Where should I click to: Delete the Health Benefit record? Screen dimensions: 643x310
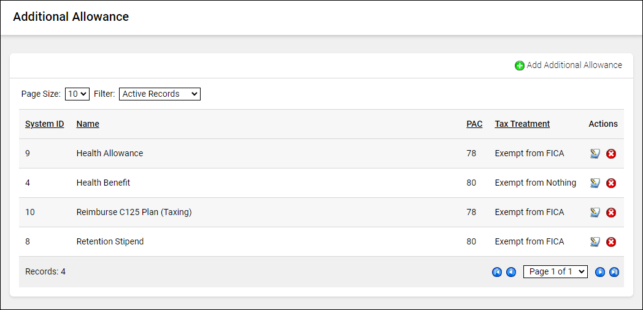coord(611,183)
